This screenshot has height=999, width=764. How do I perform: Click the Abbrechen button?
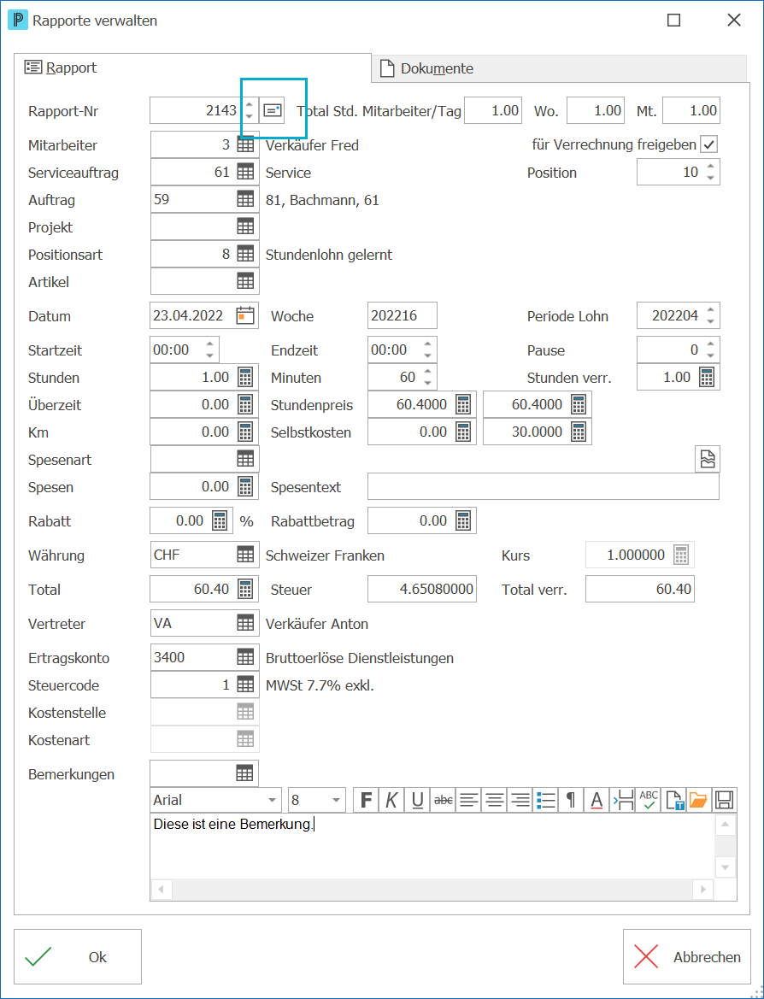click(687, 956)
